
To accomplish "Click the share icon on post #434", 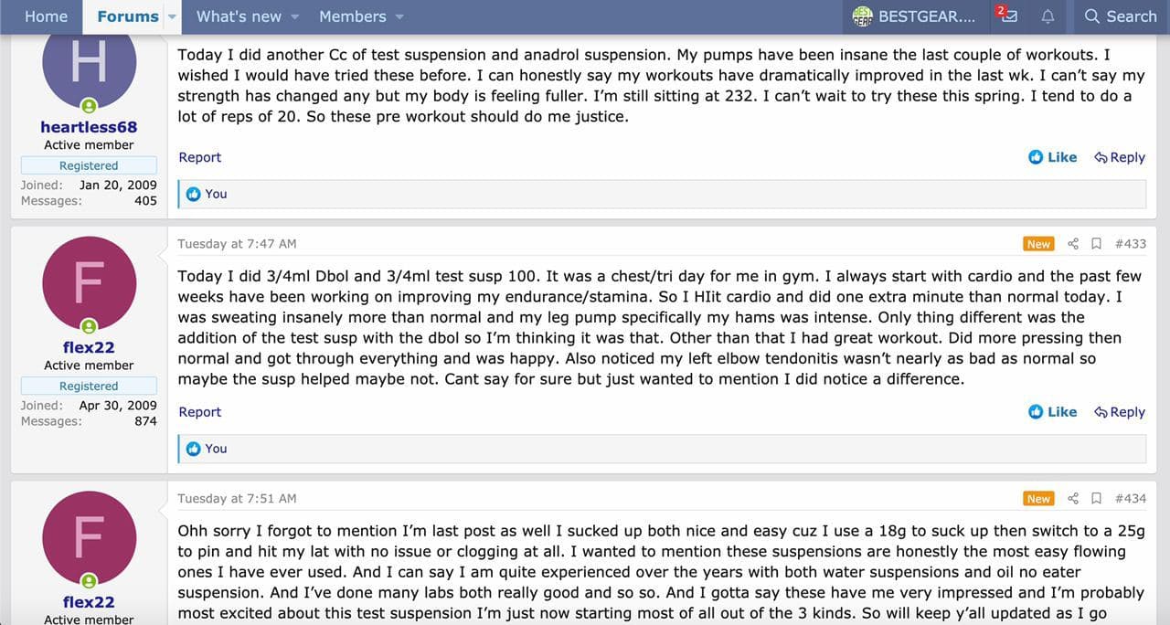I will tap(1073, 499).
